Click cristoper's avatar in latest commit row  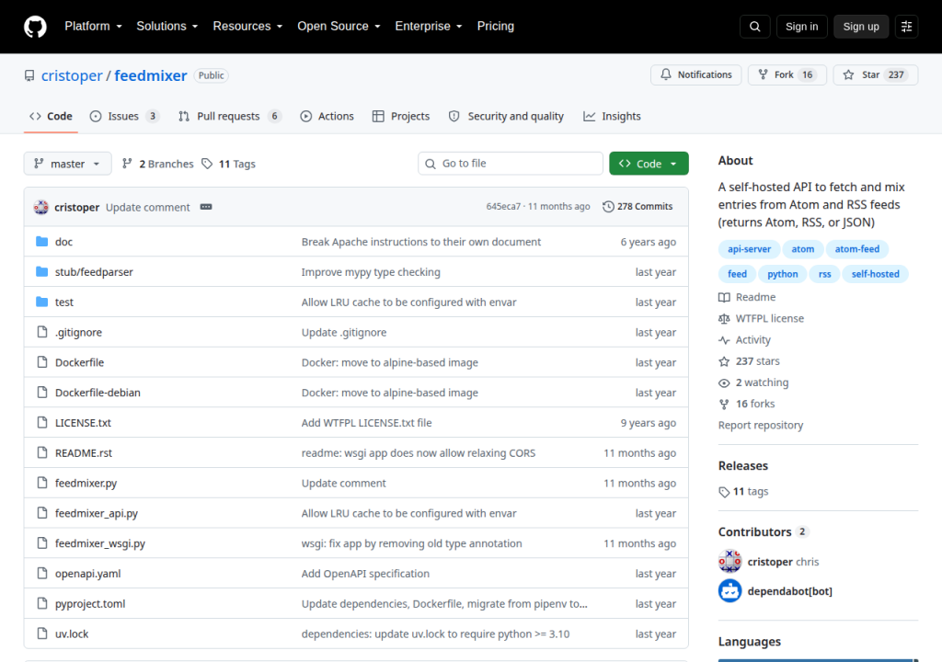(40, 207)
